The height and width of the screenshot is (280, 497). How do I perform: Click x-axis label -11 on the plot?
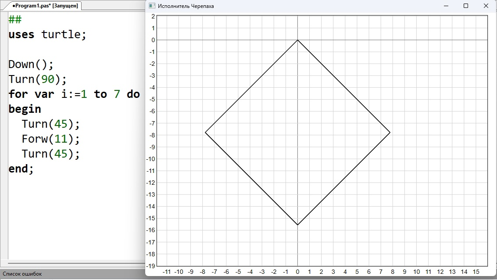(x=166, y=272)
